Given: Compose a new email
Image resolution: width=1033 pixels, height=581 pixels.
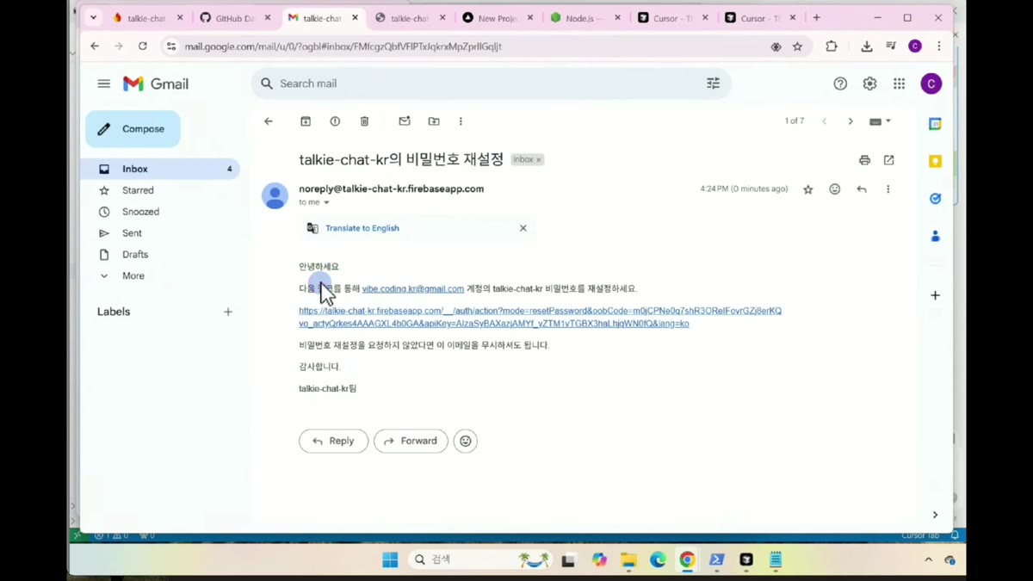Looking at the screenshot, I should (x=133, y=129).
